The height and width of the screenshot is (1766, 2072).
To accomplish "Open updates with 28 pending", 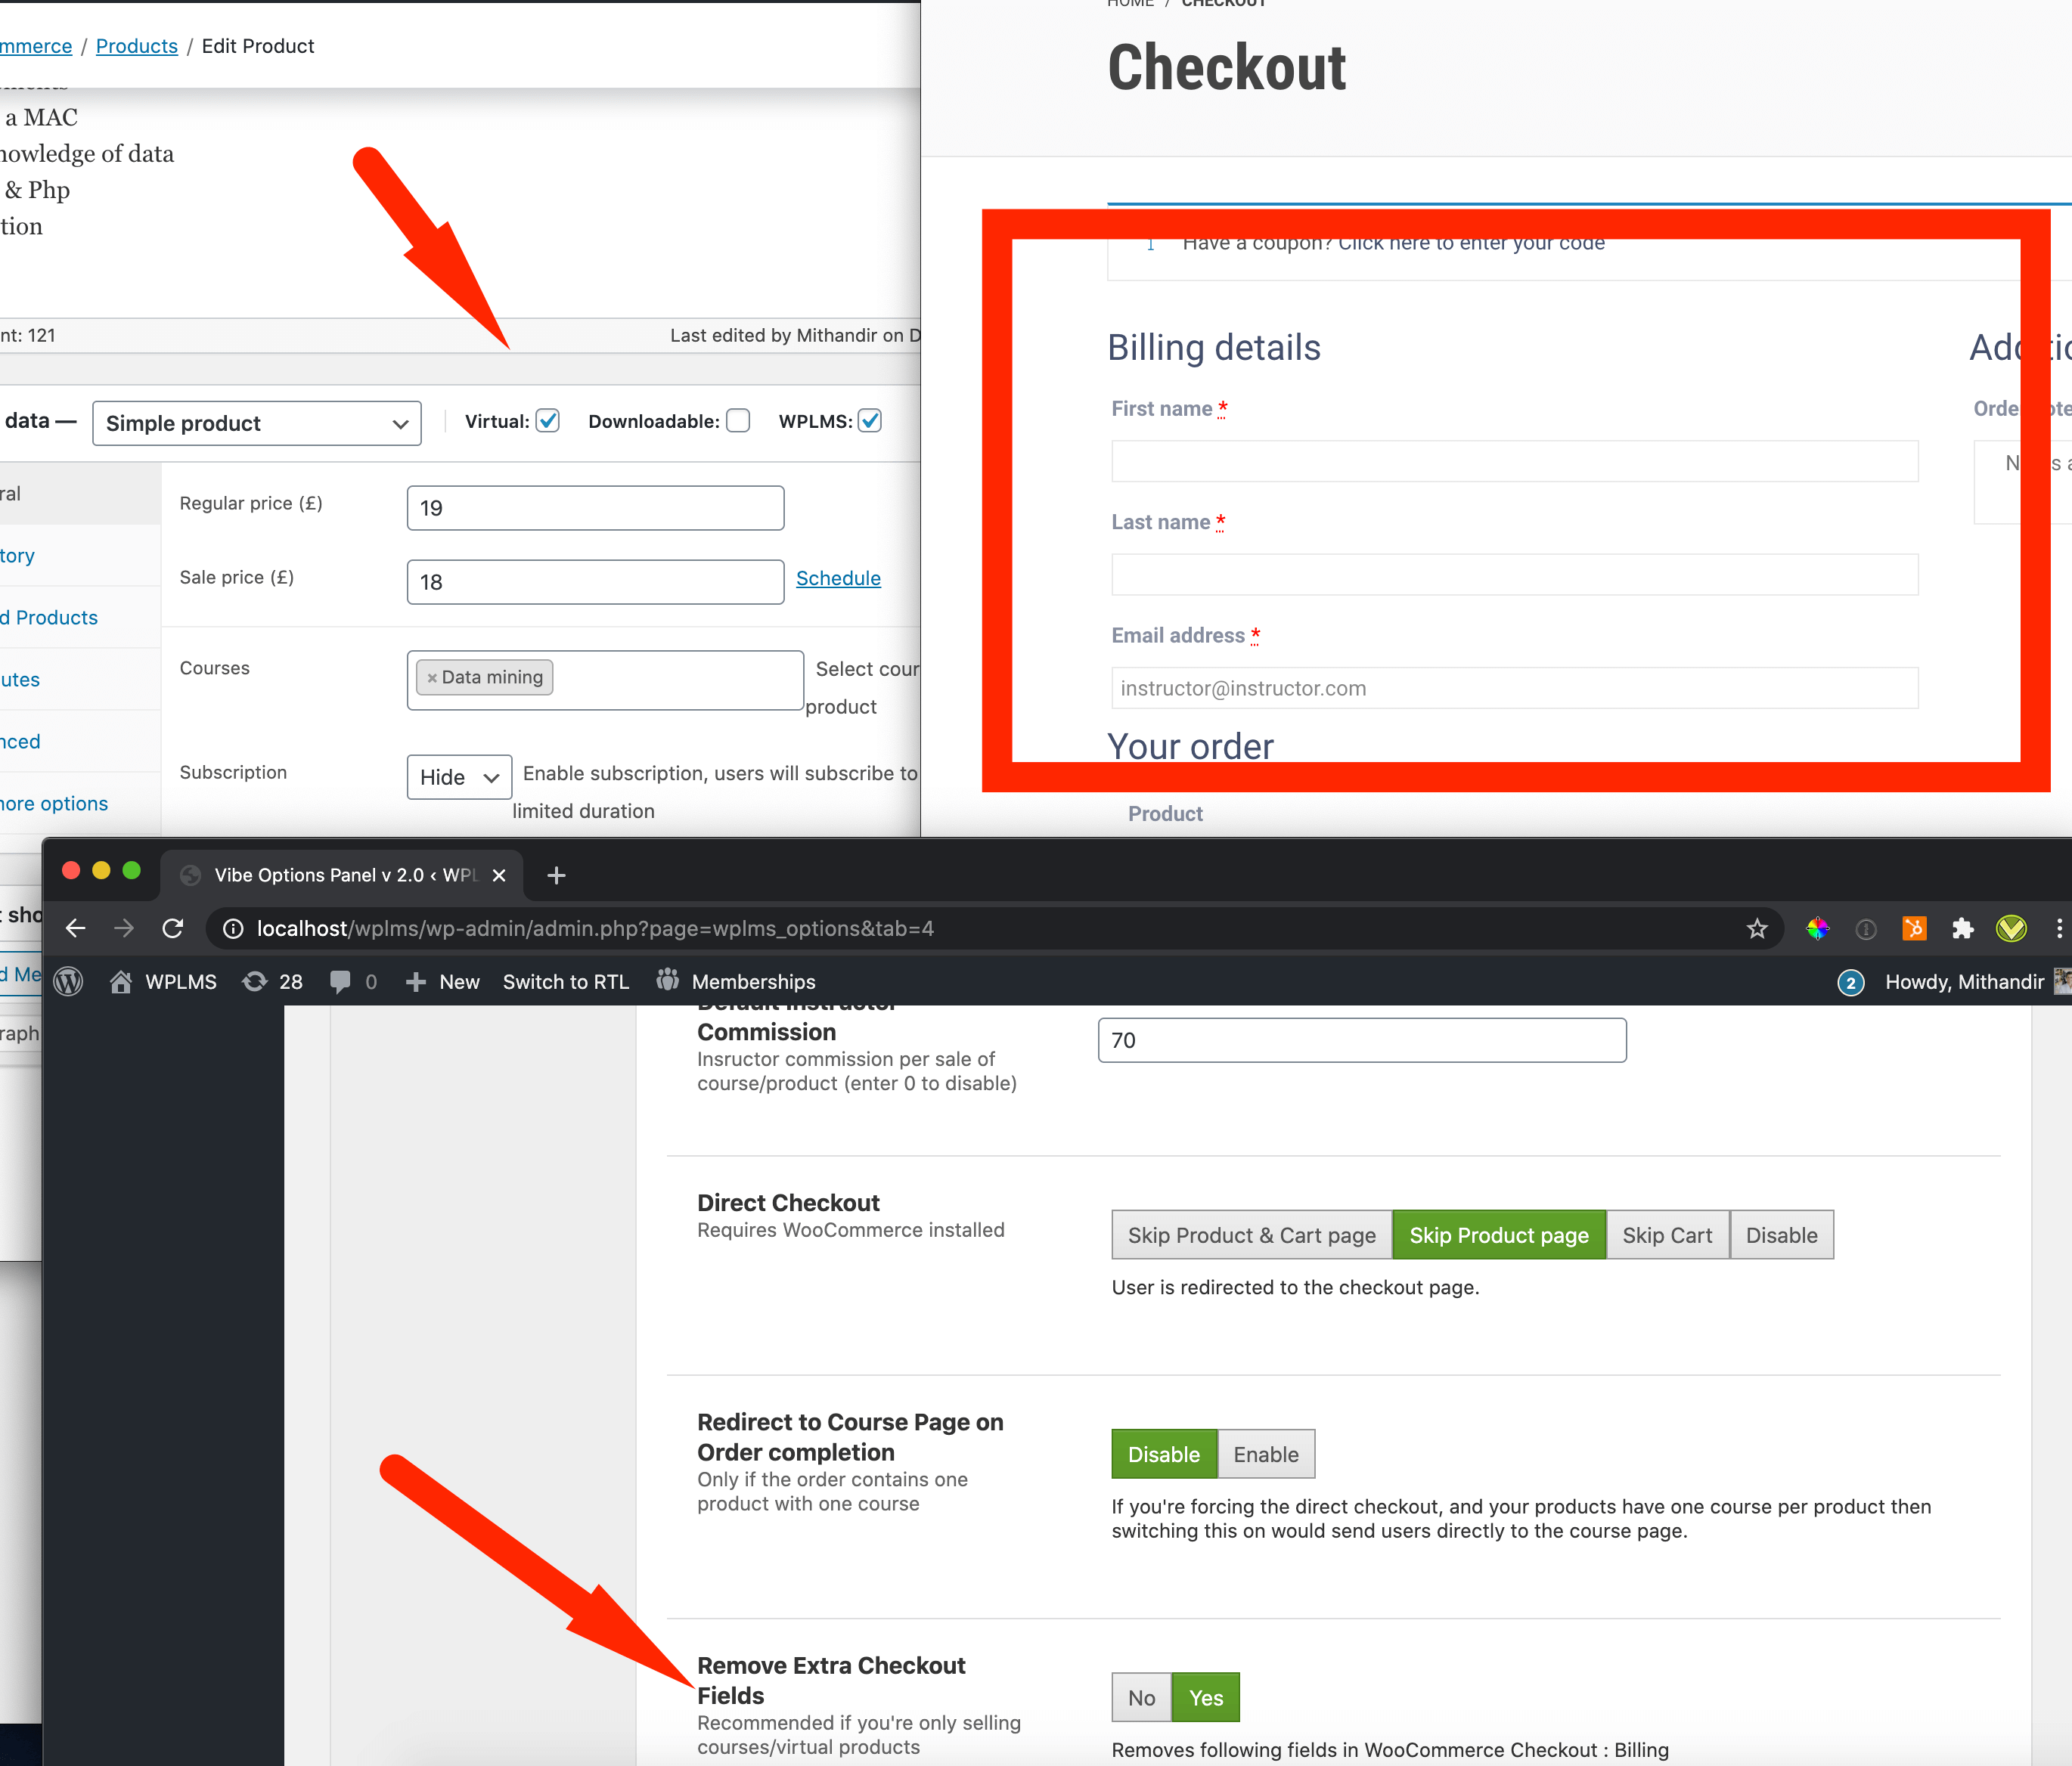I will (272, 982).
